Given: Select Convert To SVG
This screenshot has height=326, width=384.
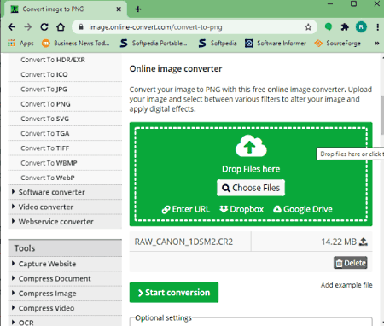Looking at the screenshot, I should 45,119.
